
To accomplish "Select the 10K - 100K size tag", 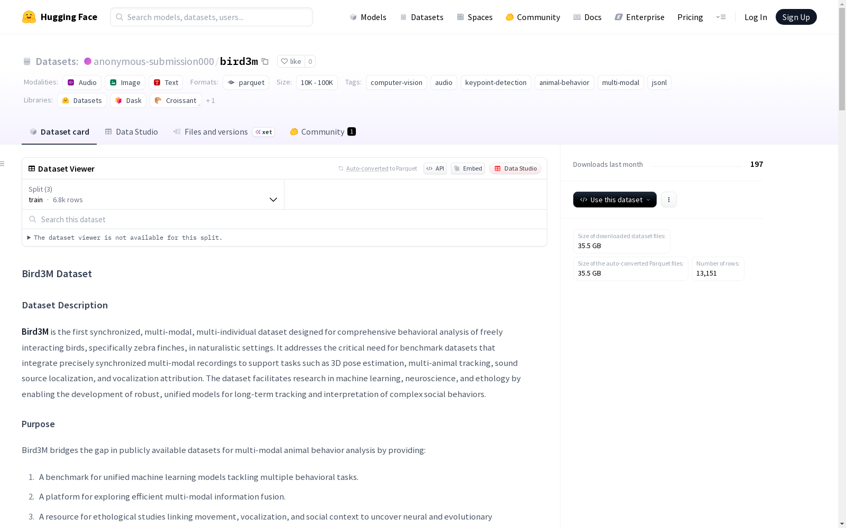I will click(x=317, y=82).
